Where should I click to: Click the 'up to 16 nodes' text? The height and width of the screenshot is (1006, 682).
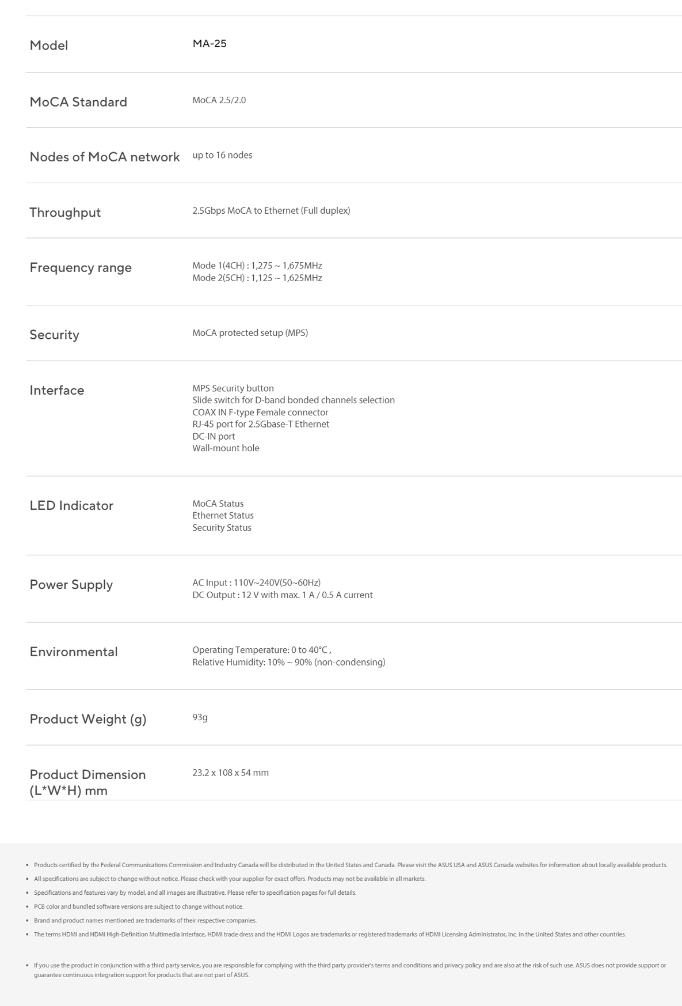[222, 155]
